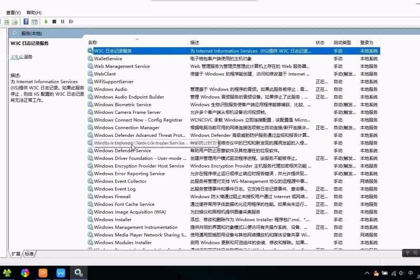Screen dimensions: 420x280
Task: Sort services by the 名称 column header
Action: pyautogui.click(x=92, y=43)
